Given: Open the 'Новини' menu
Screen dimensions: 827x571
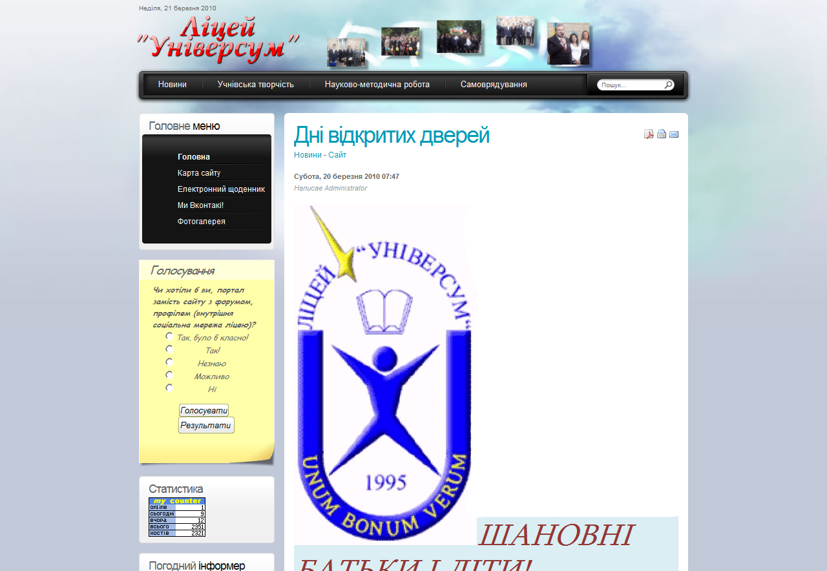Looking at the screenshot, I should coord(171,84).
